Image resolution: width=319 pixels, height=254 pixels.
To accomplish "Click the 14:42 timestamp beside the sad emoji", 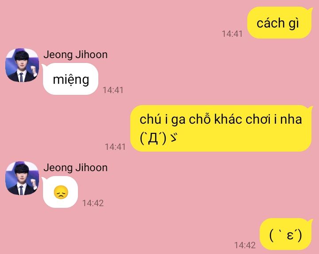I will click(x=93, y=203).
